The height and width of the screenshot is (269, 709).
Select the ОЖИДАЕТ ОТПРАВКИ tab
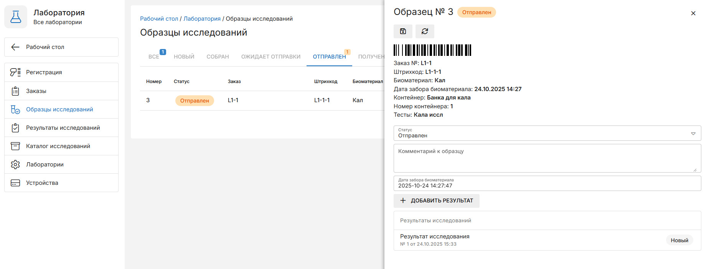pyautogui.click(x=270, y=57)
